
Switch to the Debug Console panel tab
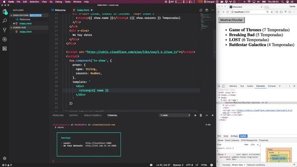point(92,116)
